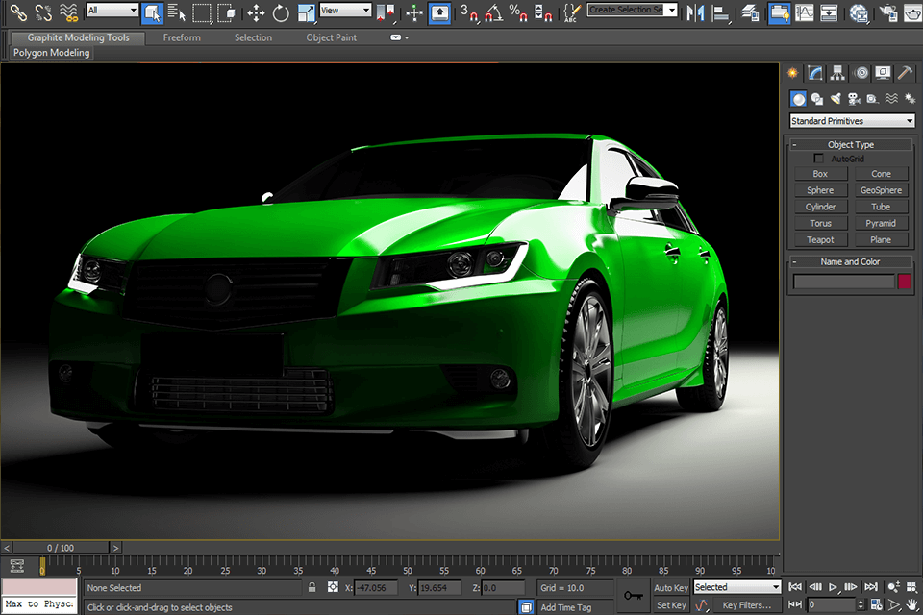The width and height of the screenshot is (923, 615).
Task: Open the Schematic View icon
Action: tap(829, 12)
